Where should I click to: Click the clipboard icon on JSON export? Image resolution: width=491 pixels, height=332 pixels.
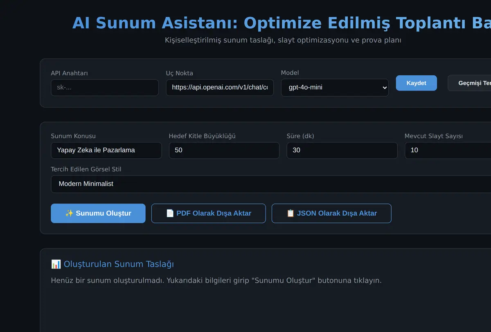[291, 213]
